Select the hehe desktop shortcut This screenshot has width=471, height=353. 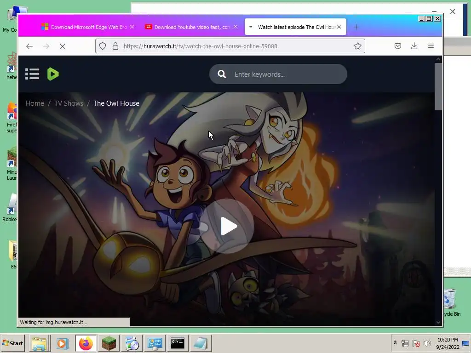tap(11, 66)
